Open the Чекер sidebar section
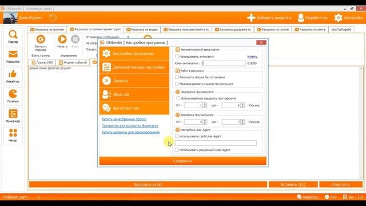Image resolution: width=366 pixels, height=206 pixels. point(13,136)
